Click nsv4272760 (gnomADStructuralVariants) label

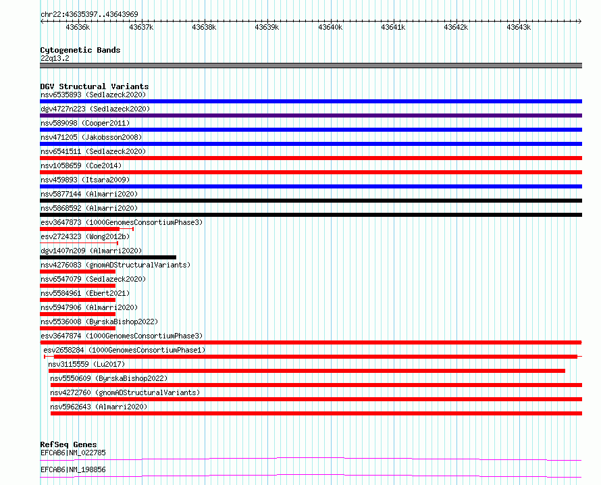tap(125, 392)
